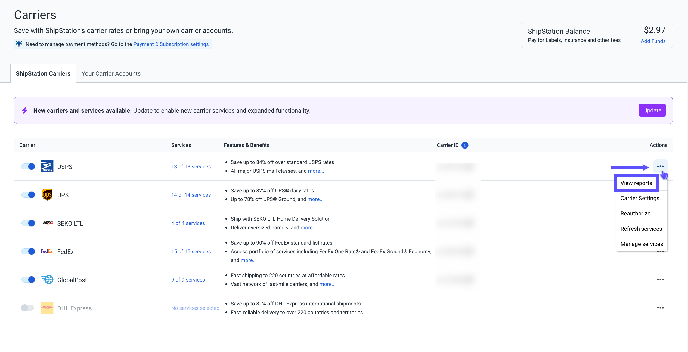Click the Carrier ID info icon

click(x=465, y=145)
